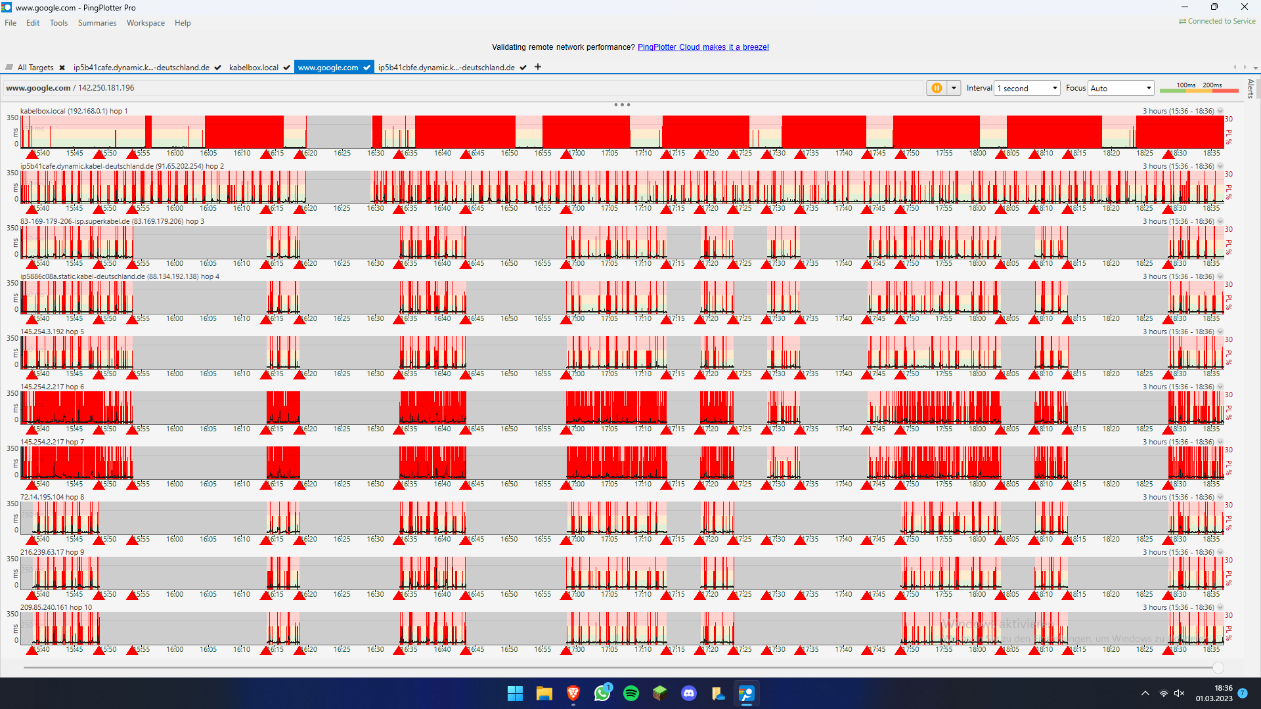1261x709 pixels.
Task: Click the plus icon to add a target tab
Action: tap(538, 67)
